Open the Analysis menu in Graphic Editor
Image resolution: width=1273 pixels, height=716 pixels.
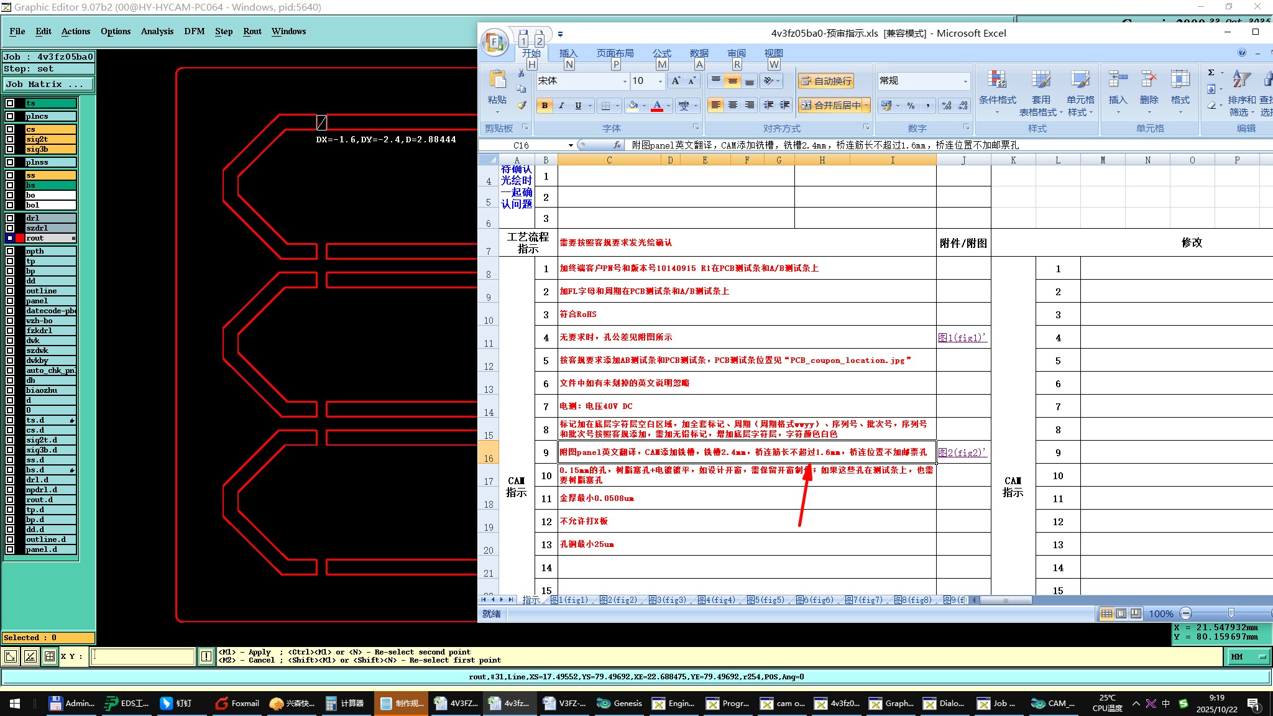(157, 31)
